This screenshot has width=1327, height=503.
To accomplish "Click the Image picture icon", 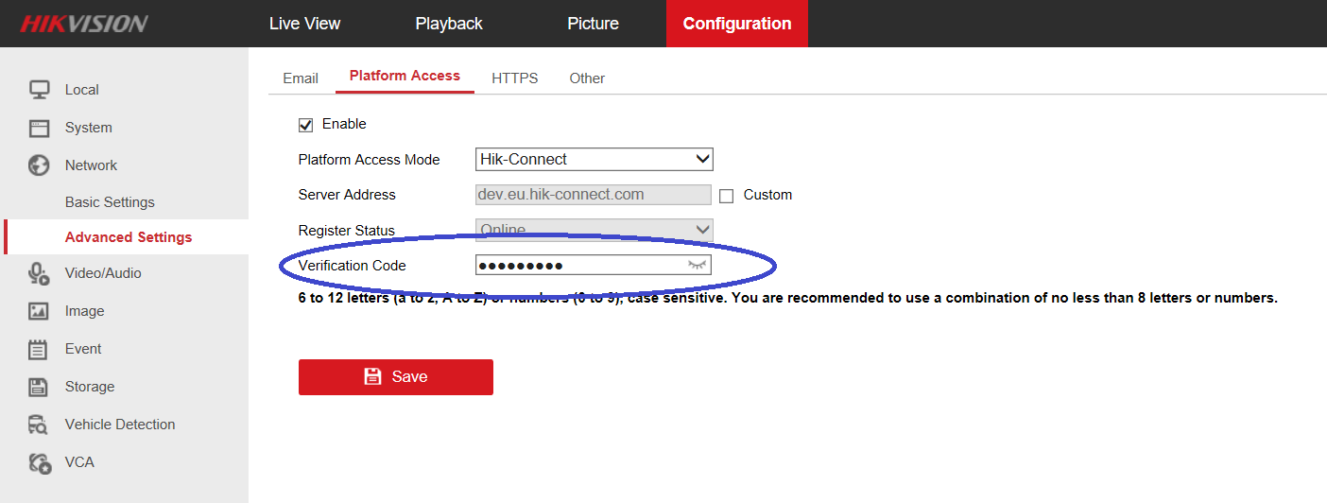I will 39,311.
